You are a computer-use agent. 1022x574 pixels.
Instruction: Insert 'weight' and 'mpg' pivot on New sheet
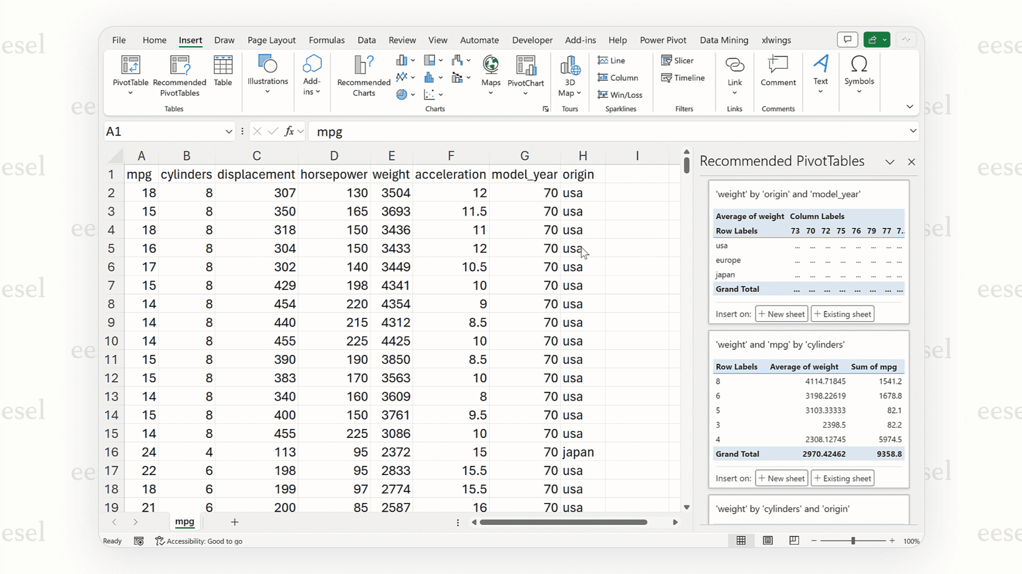coord(781,478)
